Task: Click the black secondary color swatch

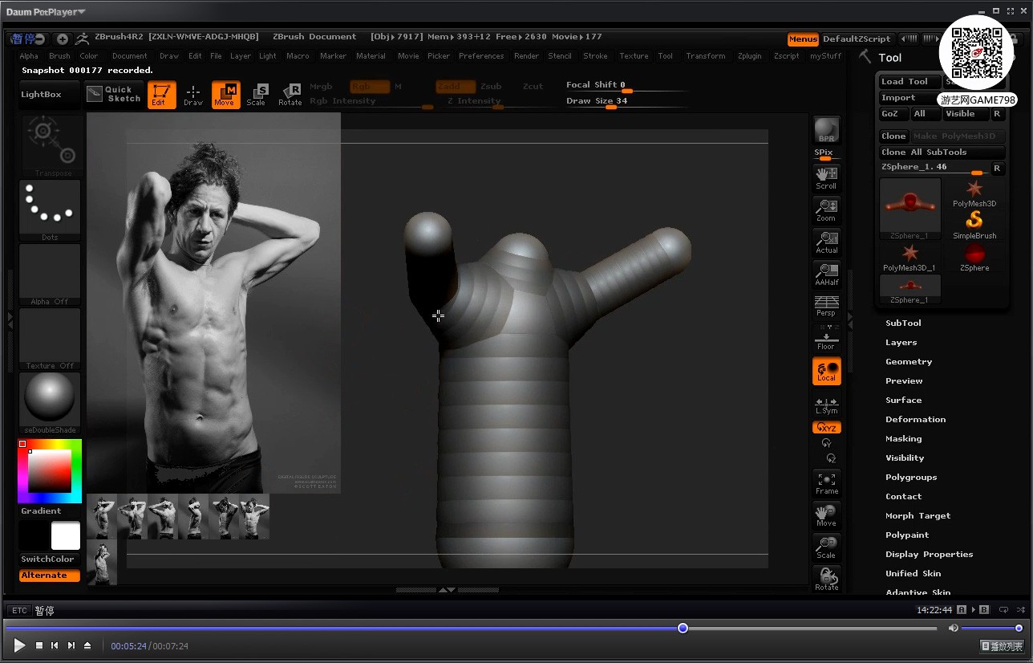Action: click(34, 536)
